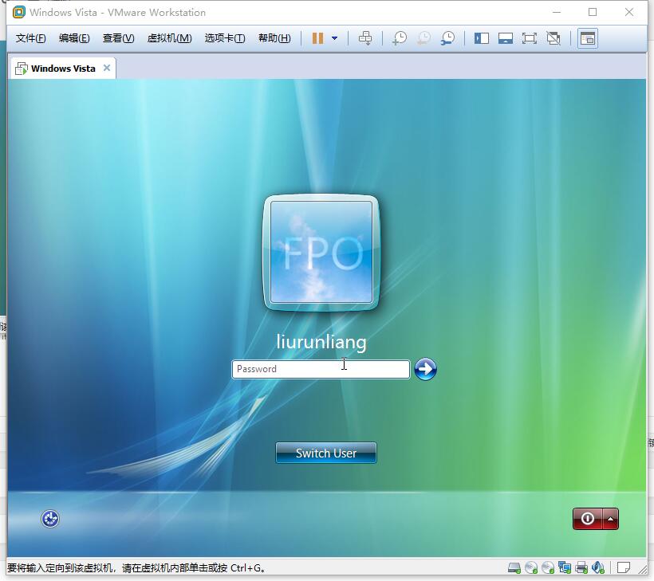
Task: Open the 查看(V) menu
Action: [119, 38]
